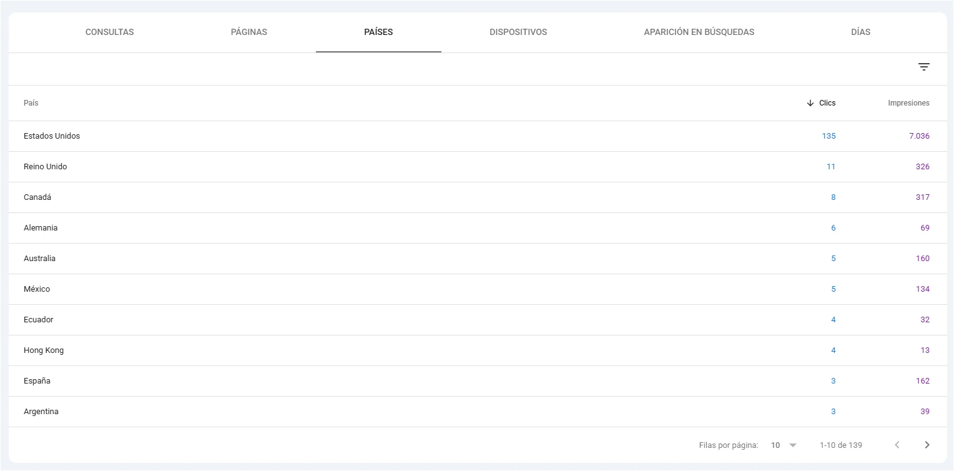Select the Hong Kong row
The width and height of the screenshot is (954, 471).
click(x=477, y=350)
